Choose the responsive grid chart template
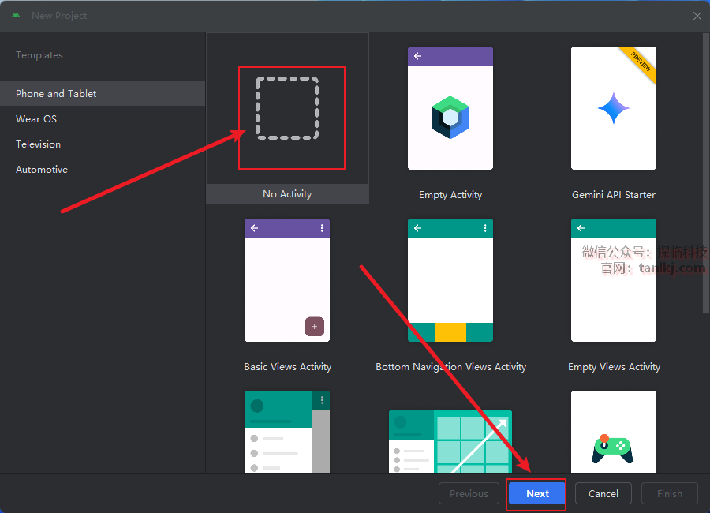710x513 pixels. [x=450, y=440]
